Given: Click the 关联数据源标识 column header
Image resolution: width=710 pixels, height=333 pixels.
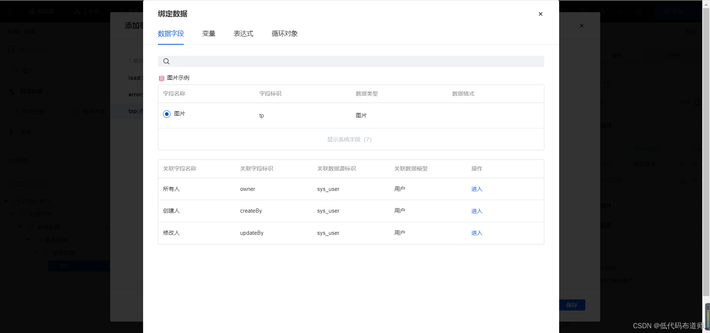Looking at the screenshot, I should point(337,169).
